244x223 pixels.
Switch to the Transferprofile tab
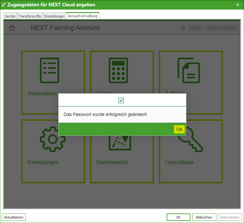(x=30, y=16)
